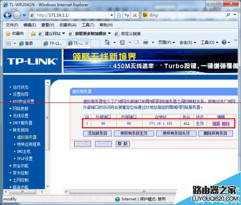Image resolution: width=241 pixels, height=205 pixels.
Task: Click the main page horizontal scrollbar
Action: click(x=123, y=192)
